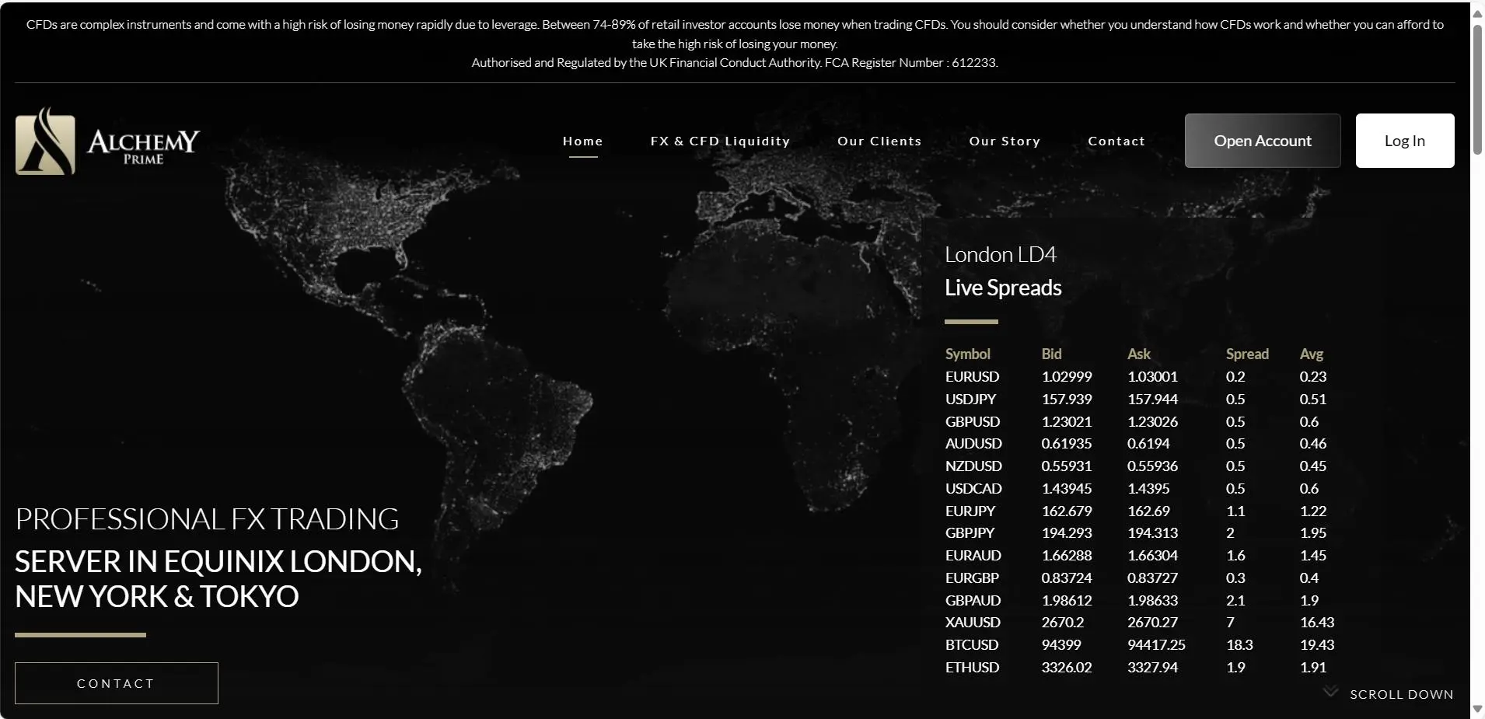Go to Our Clients page
Screen dimensions: 1485x719
879,141
